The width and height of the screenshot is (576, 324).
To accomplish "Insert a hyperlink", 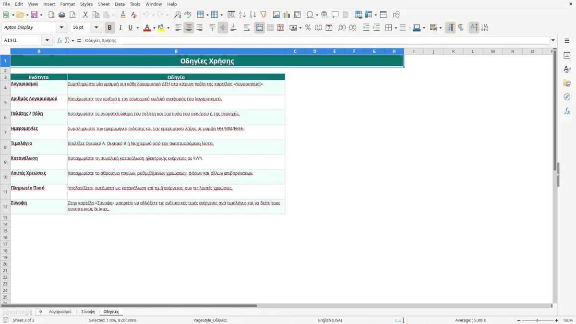I will coord(324,15).
